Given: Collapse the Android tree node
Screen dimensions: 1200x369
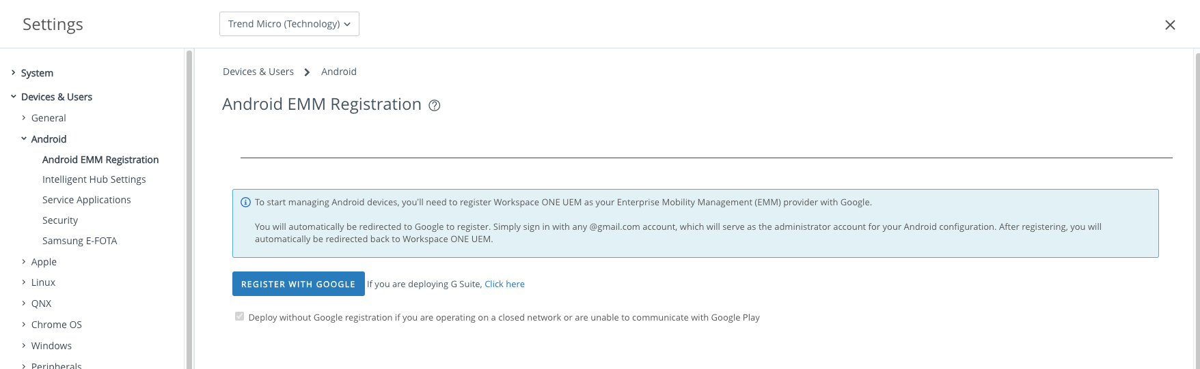Looking at the screenshot, I should pos(24,139).
